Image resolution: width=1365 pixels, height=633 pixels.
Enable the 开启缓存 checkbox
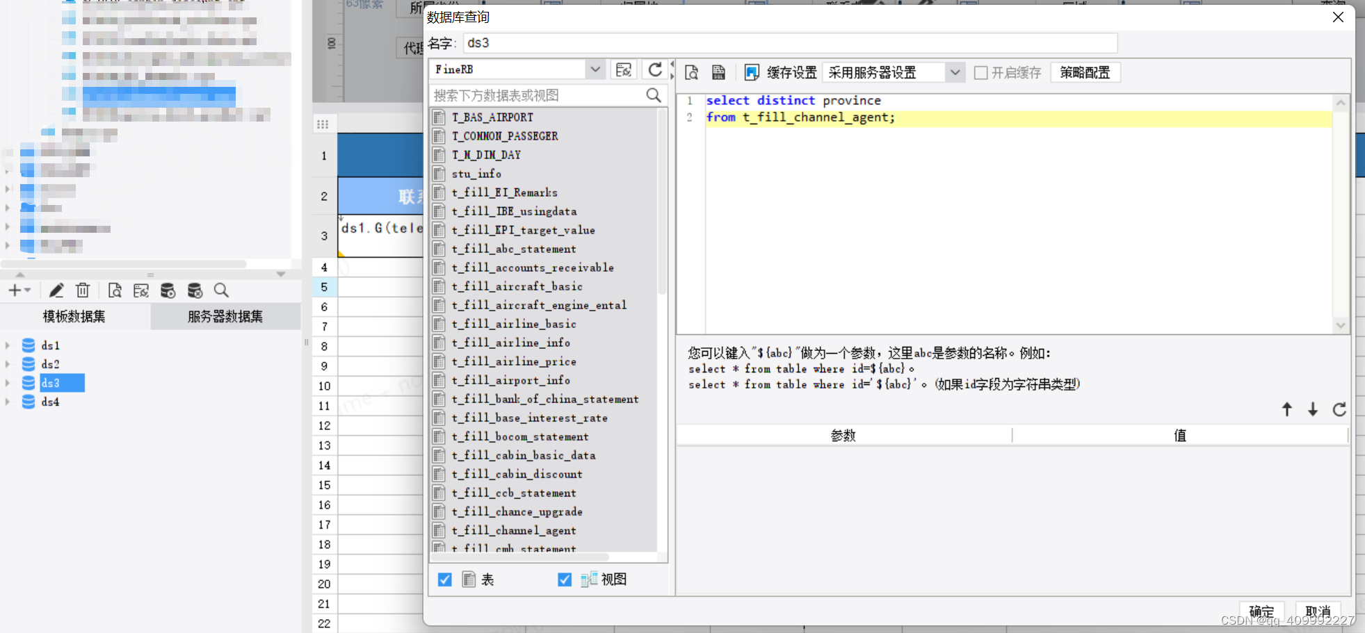point(981,73)
